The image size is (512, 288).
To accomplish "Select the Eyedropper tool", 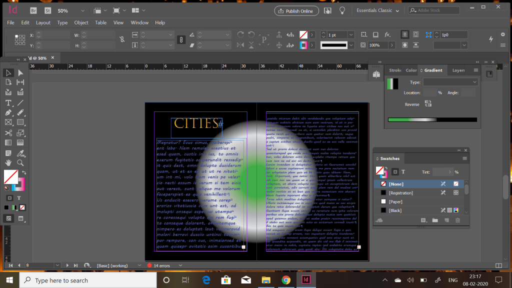I will 20,152.
